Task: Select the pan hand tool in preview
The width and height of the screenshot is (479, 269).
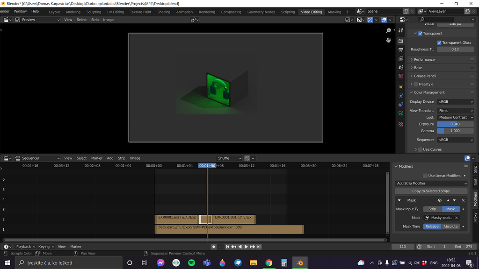Action: tap(388, 40)
